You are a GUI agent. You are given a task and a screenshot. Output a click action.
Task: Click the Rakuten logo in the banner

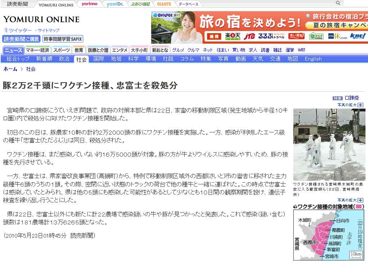click(x=232, y=36)
